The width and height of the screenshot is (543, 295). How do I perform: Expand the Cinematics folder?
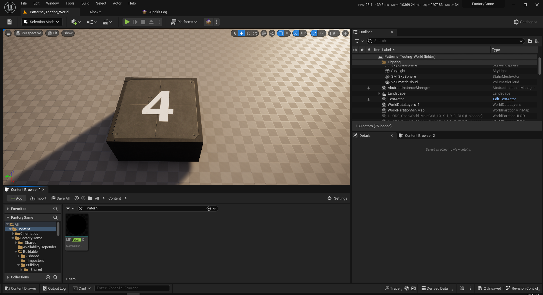[13, 234]
